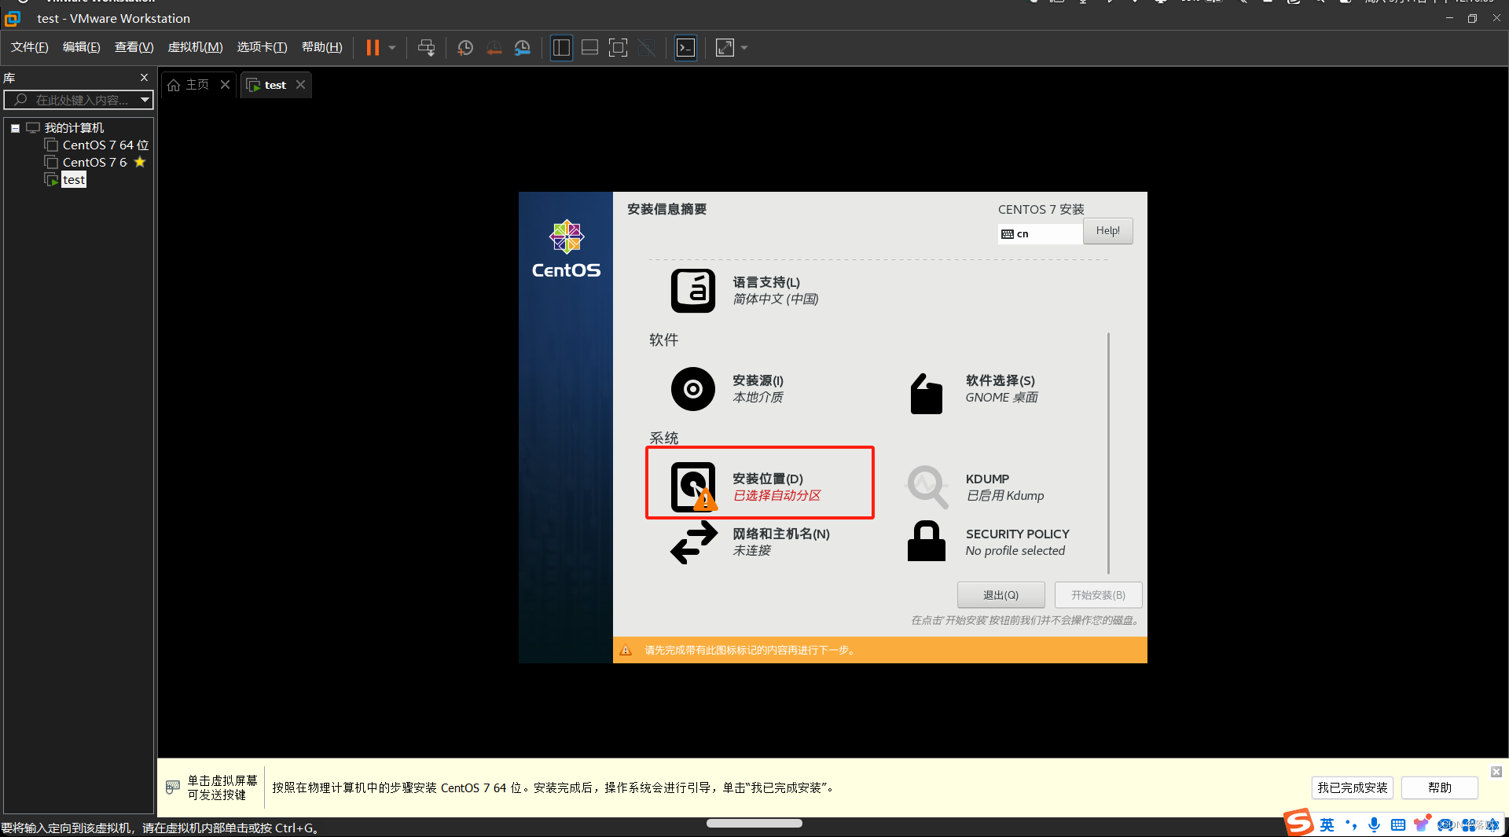
Task: Open the 文件(F) menu
Action: click(30, 47)
